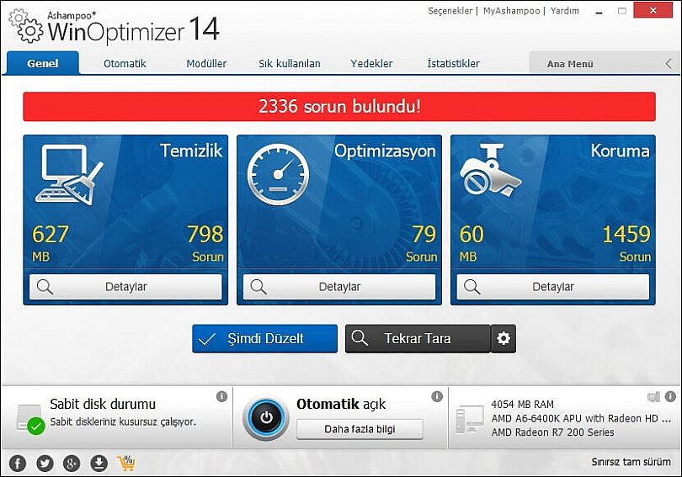Click the Sabit diskleriniz kusursuz çalışıyor text
This screenshot has width=682, height=477.
point(123,421)
